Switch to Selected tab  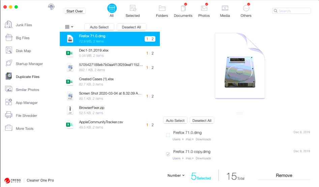click(133, 11)
